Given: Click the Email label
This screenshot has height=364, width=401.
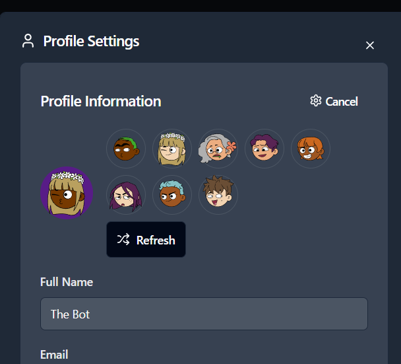Looking at the screenshot, I should pos(54,355).
